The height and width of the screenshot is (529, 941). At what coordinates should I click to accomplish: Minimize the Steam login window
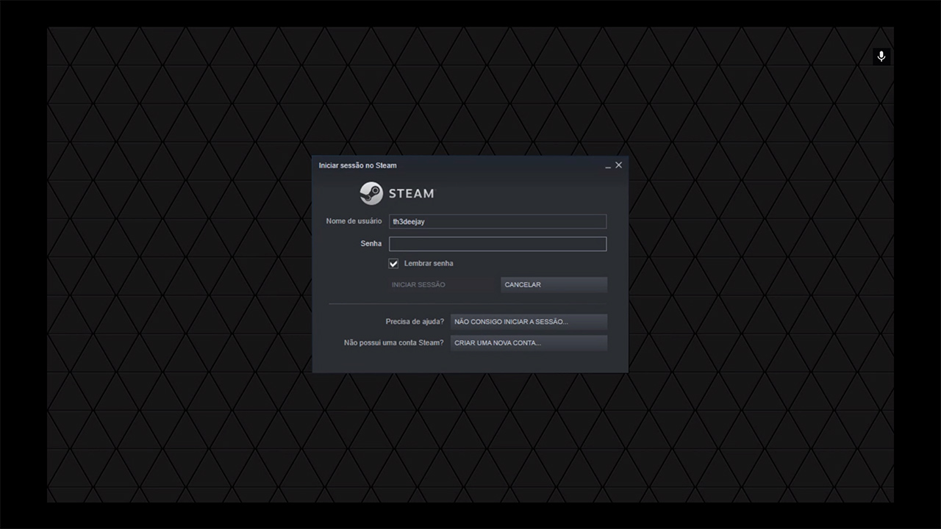pos(608,166)
